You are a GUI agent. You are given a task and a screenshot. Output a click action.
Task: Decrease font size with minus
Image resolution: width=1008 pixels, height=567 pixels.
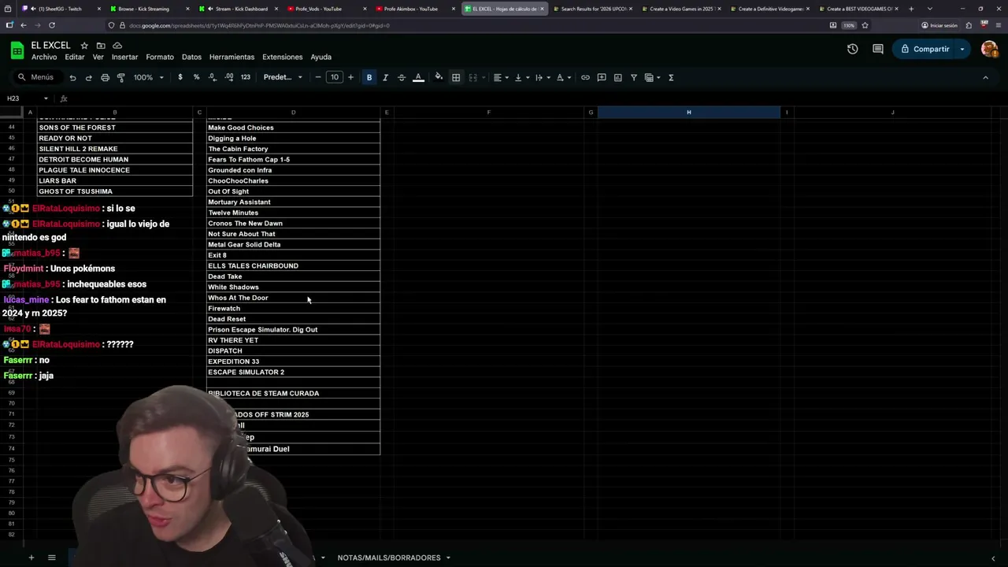318,77
